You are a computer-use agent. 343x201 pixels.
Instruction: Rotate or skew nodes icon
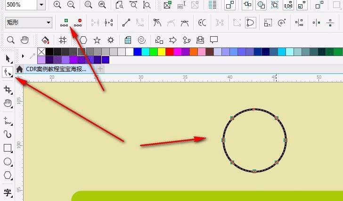pyautogui.click(x=282, y=23)
